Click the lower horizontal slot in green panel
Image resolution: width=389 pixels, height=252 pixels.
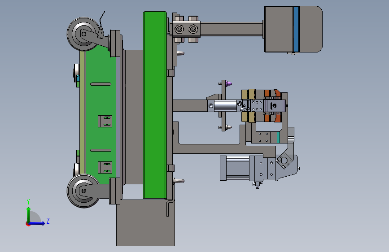(101, 150)
